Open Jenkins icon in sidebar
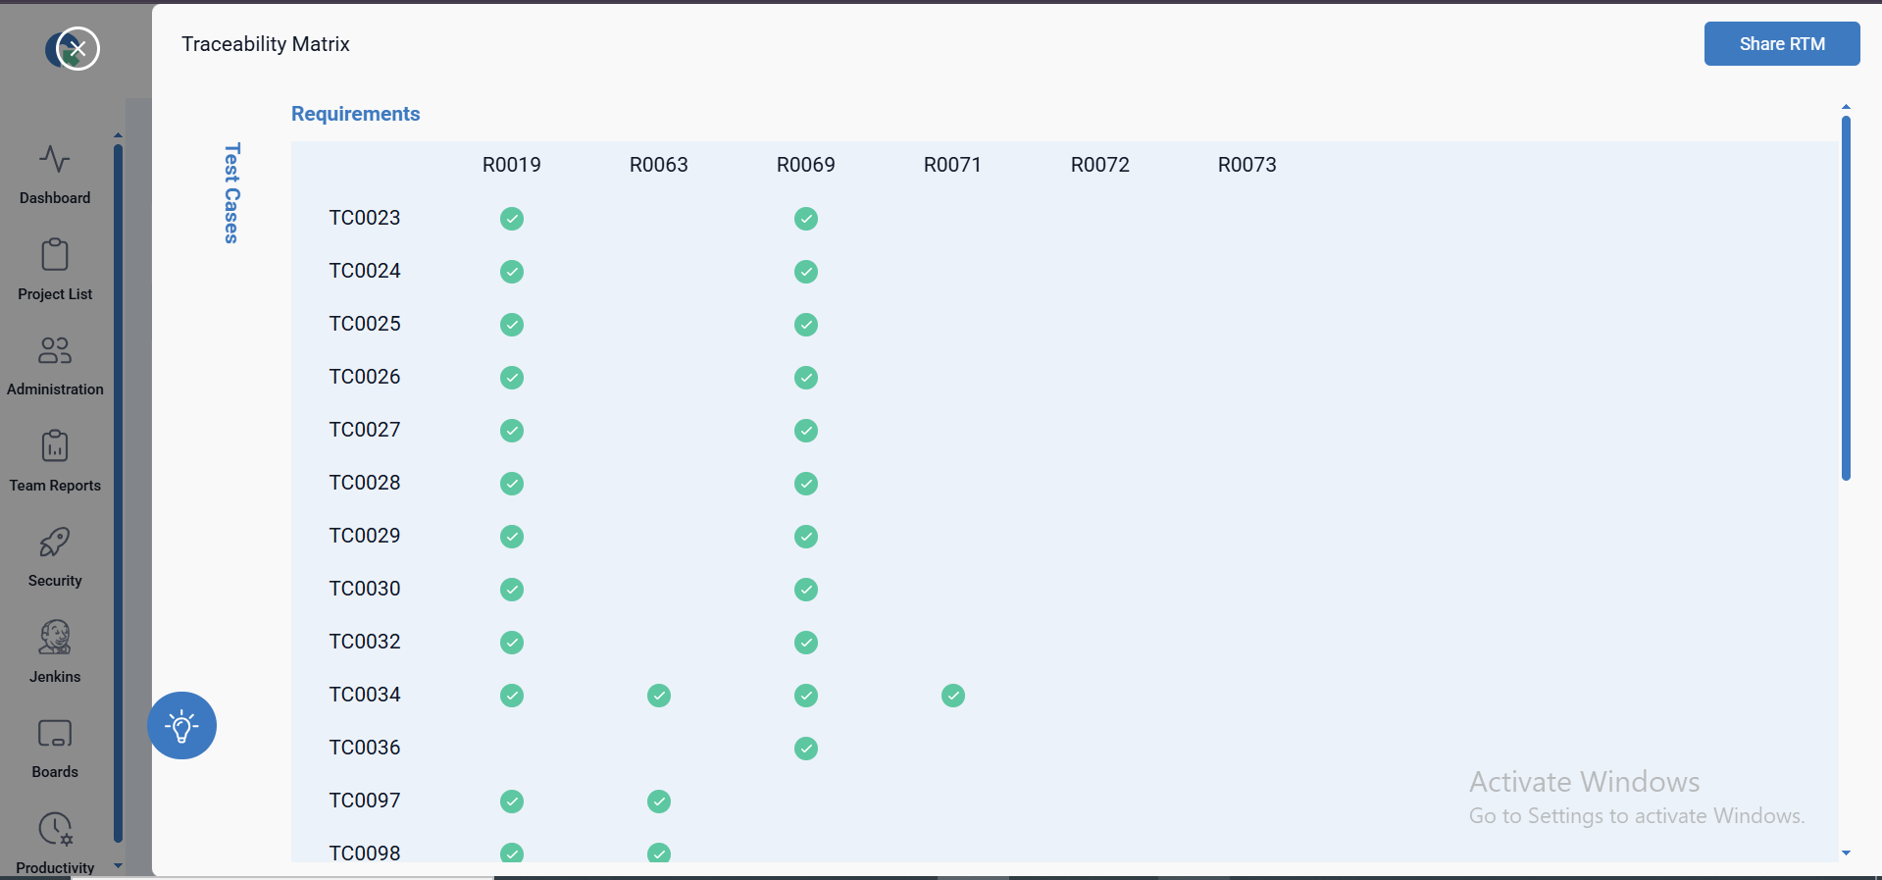The image size is (1882, 880). pyautogui.click(x=55, y=638)
